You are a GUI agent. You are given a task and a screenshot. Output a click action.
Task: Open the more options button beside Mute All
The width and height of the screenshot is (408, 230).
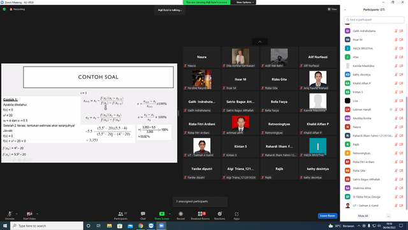pos(388,216)
